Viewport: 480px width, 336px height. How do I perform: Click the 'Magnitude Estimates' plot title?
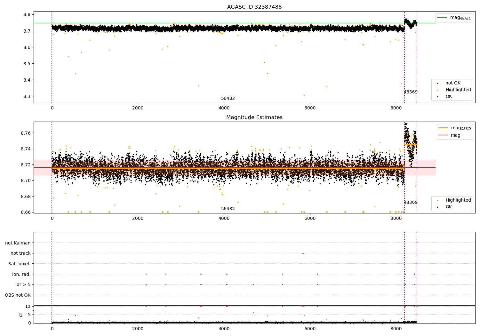point(254,117)
